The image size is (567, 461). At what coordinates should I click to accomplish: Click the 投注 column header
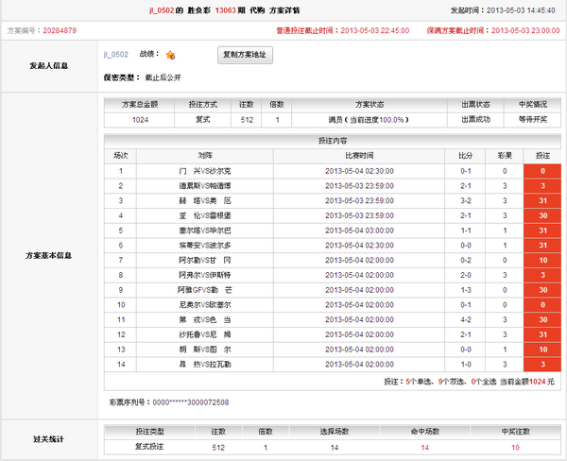(542, 154)
